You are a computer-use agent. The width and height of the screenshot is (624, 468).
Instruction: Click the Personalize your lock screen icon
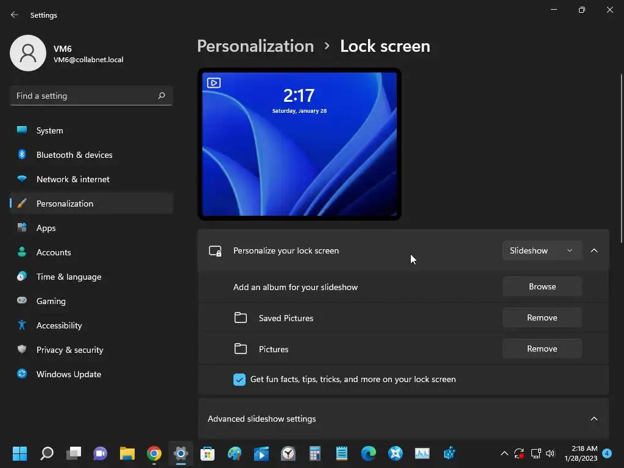pyautogui.click(x=215, y=250)
